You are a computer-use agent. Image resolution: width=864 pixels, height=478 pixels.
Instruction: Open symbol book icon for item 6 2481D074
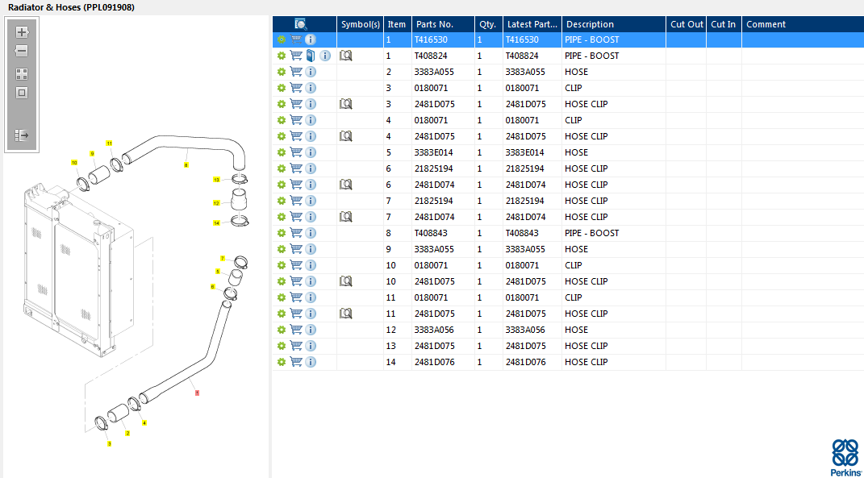(x=346, y=185)
